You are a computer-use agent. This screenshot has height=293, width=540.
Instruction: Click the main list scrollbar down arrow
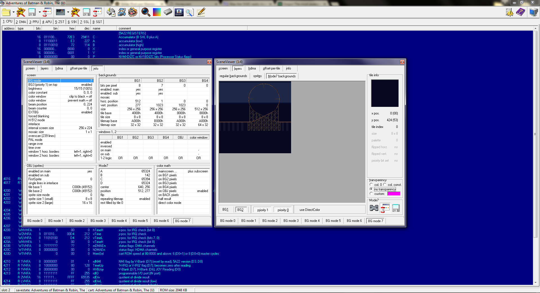[x=535, y=283]
